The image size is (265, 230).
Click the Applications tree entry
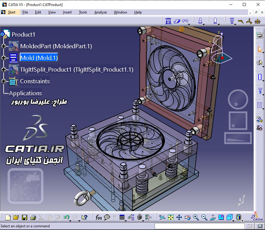coord(25,93)
